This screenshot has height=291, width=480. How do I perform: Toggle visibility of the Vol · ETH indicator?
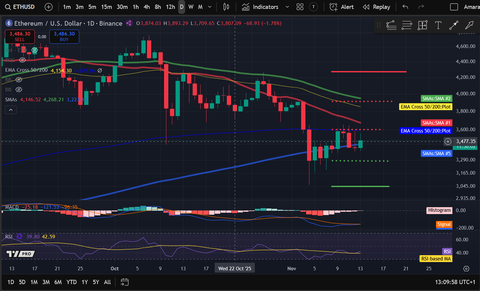point(34,50)
